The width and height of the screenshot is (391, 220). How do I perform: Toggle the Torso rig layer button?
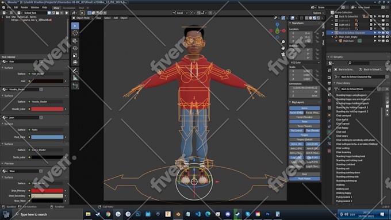tap(305, 122)
